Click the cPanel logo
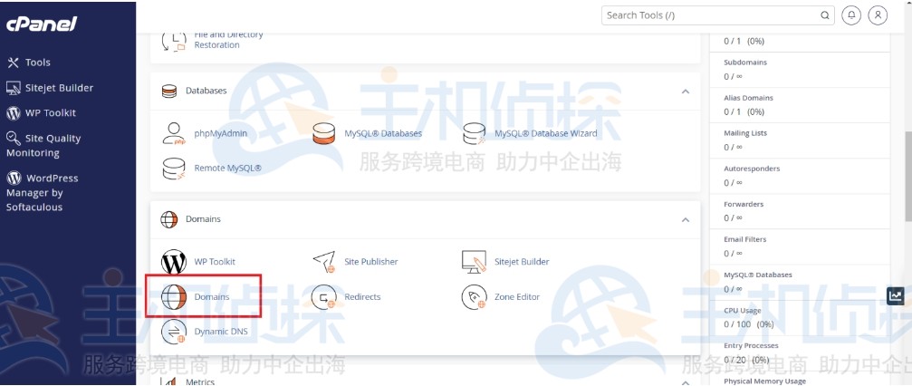This screenshot has width=912, height=386. [x=42, y=24]
